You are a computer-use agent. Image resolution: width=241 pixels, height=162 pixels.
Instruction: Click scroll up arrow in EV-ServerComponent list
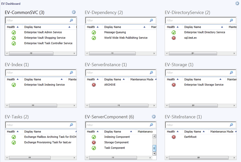point(154,136)
